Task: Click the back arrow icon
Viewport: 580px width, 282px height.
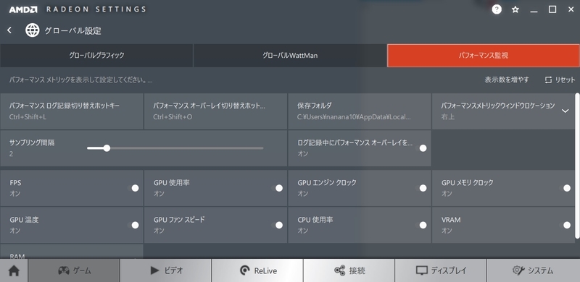Action: pyautogui.click(x=9, y=30)
